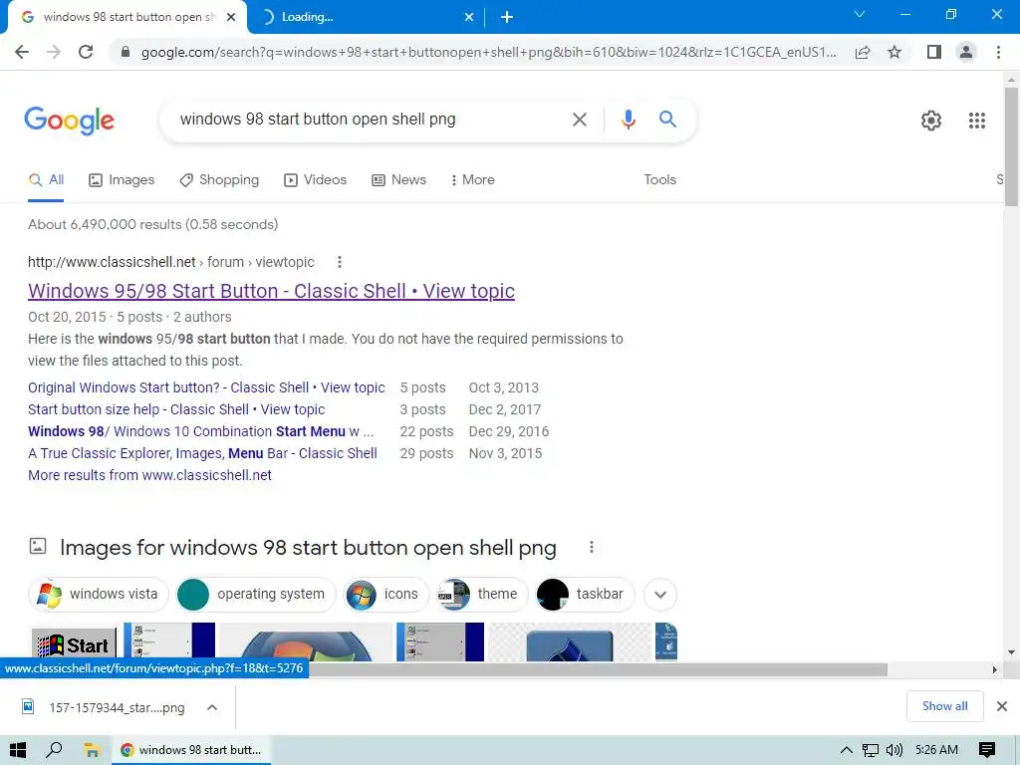Open Original Windows Start button? sublink
The height and width of the screenshot is (765, 1020).
tap(206, 387)
